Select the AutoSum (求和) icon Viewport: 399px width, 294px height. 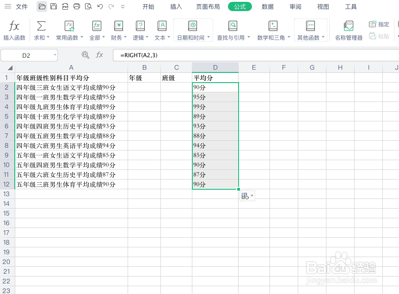(41, 29)
